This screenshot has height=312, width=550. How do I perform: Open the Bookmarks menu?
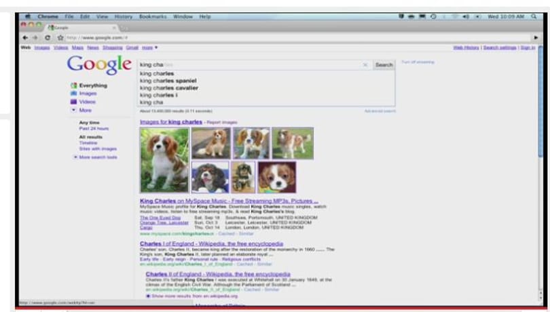coord(153,16)
